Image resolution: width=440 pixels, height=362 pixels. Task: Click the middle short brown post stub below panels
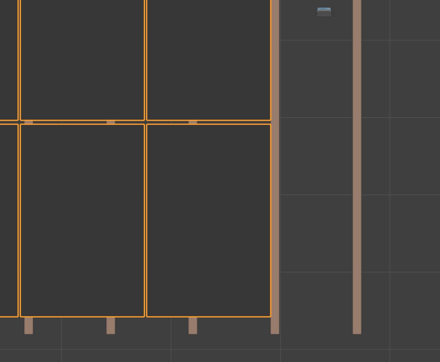click(x=111, y=326)
